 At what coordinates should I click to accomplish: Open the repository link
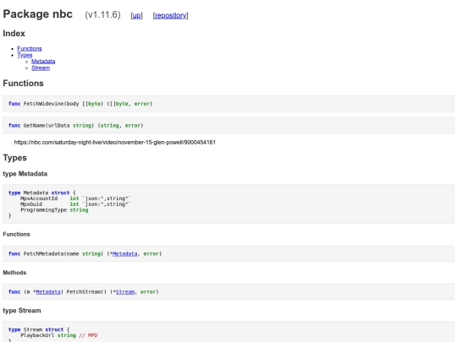[x=170, y=15]
